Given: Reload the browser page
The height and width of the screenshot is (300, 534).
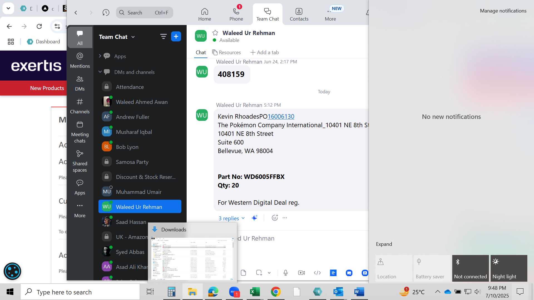Looking at the screenshot, I should pos(39,26).
